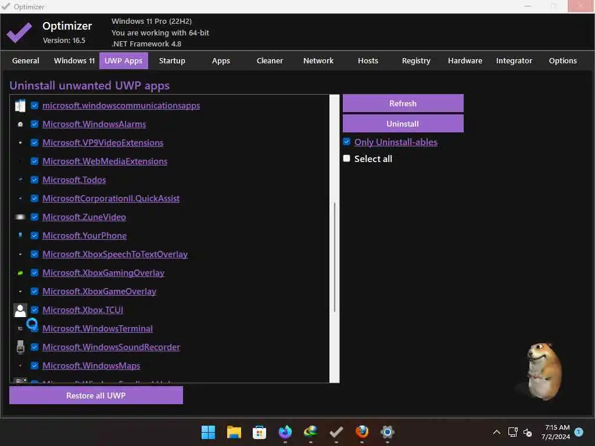Click the Refresh button
This screenshot has height=446, width=595.
pyautogui.click(x=403, y=103)
